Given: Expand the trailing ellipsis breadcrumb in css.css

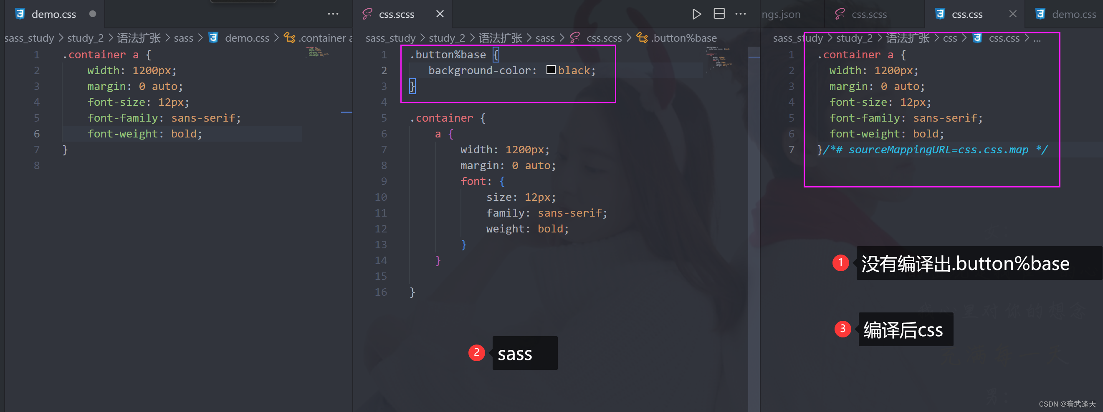Looking at the screenshot, I should [x=1037, y=37].
